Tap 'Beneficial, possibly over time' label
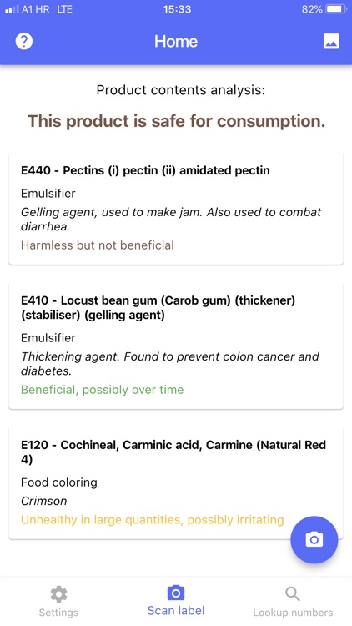 pos(102,390)
